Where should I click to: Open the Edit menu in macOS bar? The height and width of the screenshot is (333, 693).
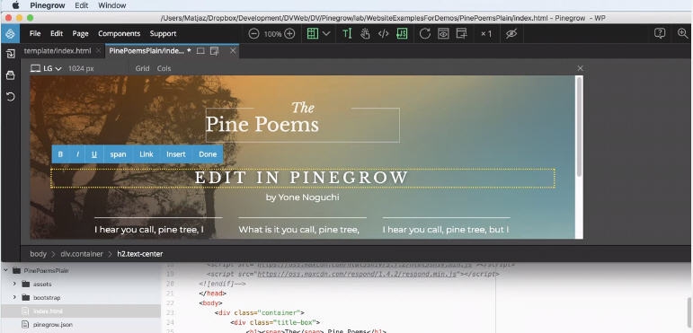click(81, 5)
